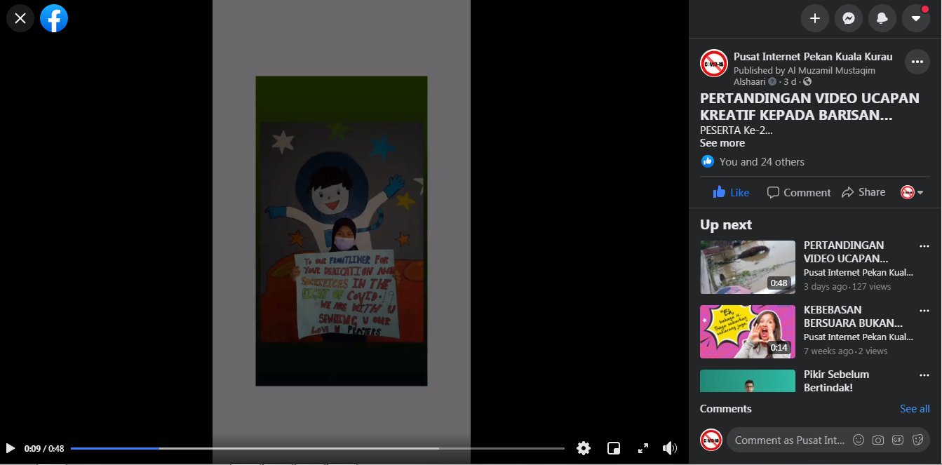Image resolution: width=942 pixels, height=465 pixels.
Task: Add a GIF to the comment
Action: click(897, 440)
